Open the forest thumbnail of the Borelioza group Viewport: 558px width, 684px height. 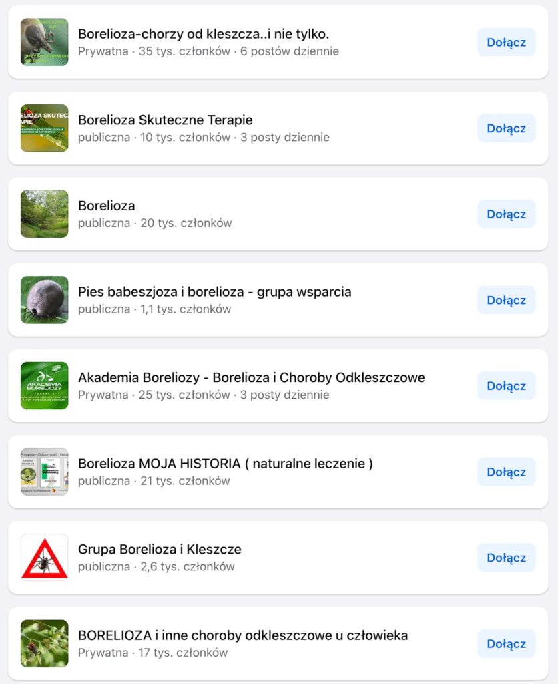pyautogui.click(x=45, y=214)
